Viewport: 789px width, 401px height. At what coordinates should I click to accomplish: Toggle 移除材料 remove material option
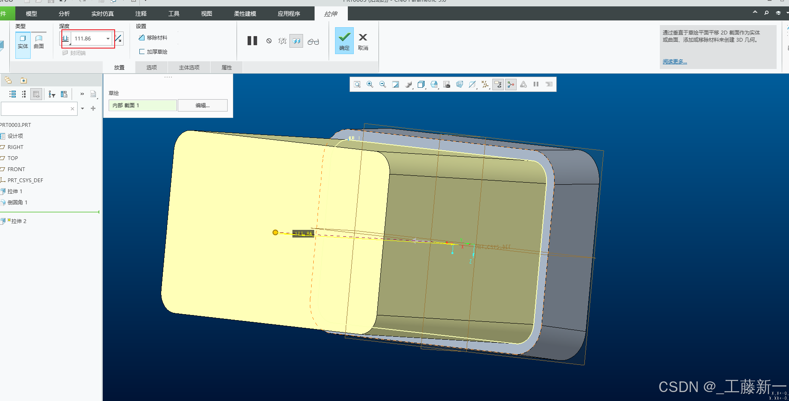point(153,37)
